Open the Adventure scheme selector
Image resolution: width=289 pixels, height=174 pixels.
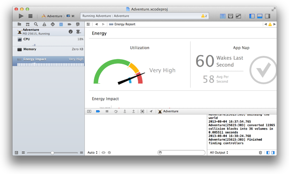(x=52, y=16)
